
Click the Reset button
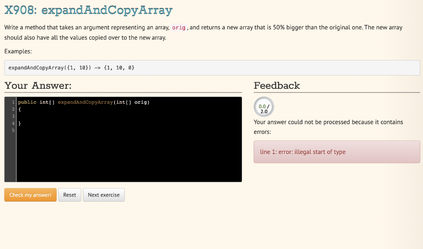click(x=69, y=194)
